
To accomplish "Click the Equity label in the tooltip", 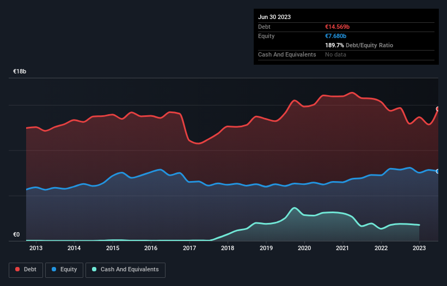I will [x=266, y=36].
